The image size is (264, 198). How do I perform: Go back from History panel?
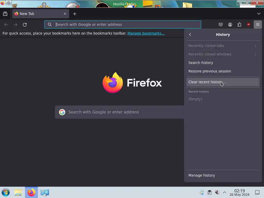190,35
